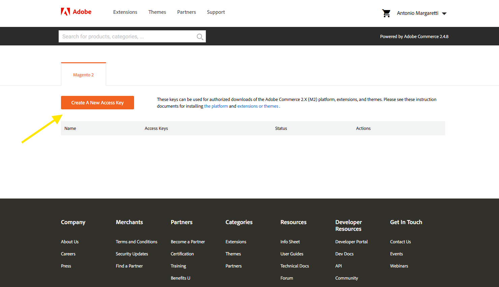Click Create A New Access Key button

[97, 103]
